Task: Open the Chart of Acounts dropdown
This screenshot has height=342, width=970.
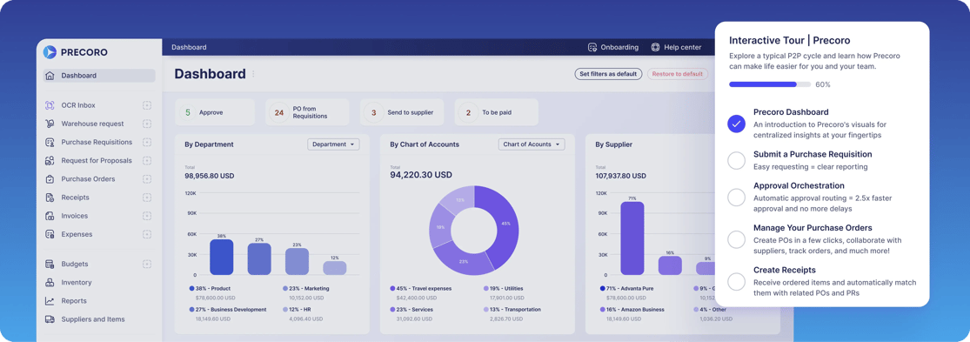Action: click(x=532, y=144)
